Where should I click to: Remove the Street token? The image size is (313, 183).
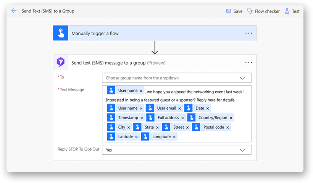coord(187,128)
